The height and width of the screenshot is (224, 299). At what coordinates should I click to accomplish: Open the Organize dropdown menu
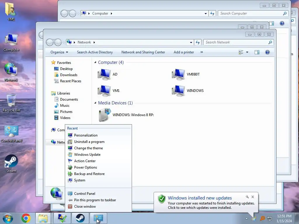coord(59,52)
